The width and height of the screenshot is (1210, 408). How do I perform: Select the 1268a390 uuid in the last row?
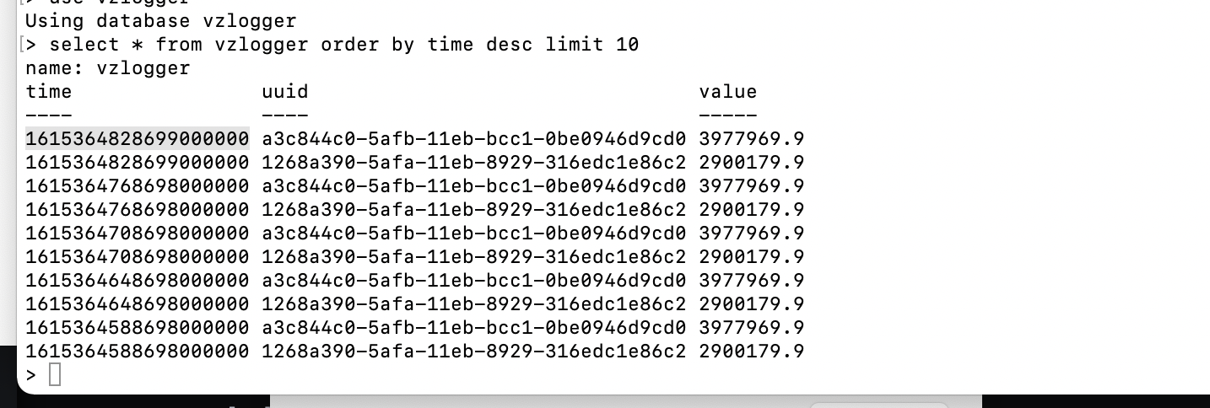tap(473, 351)
